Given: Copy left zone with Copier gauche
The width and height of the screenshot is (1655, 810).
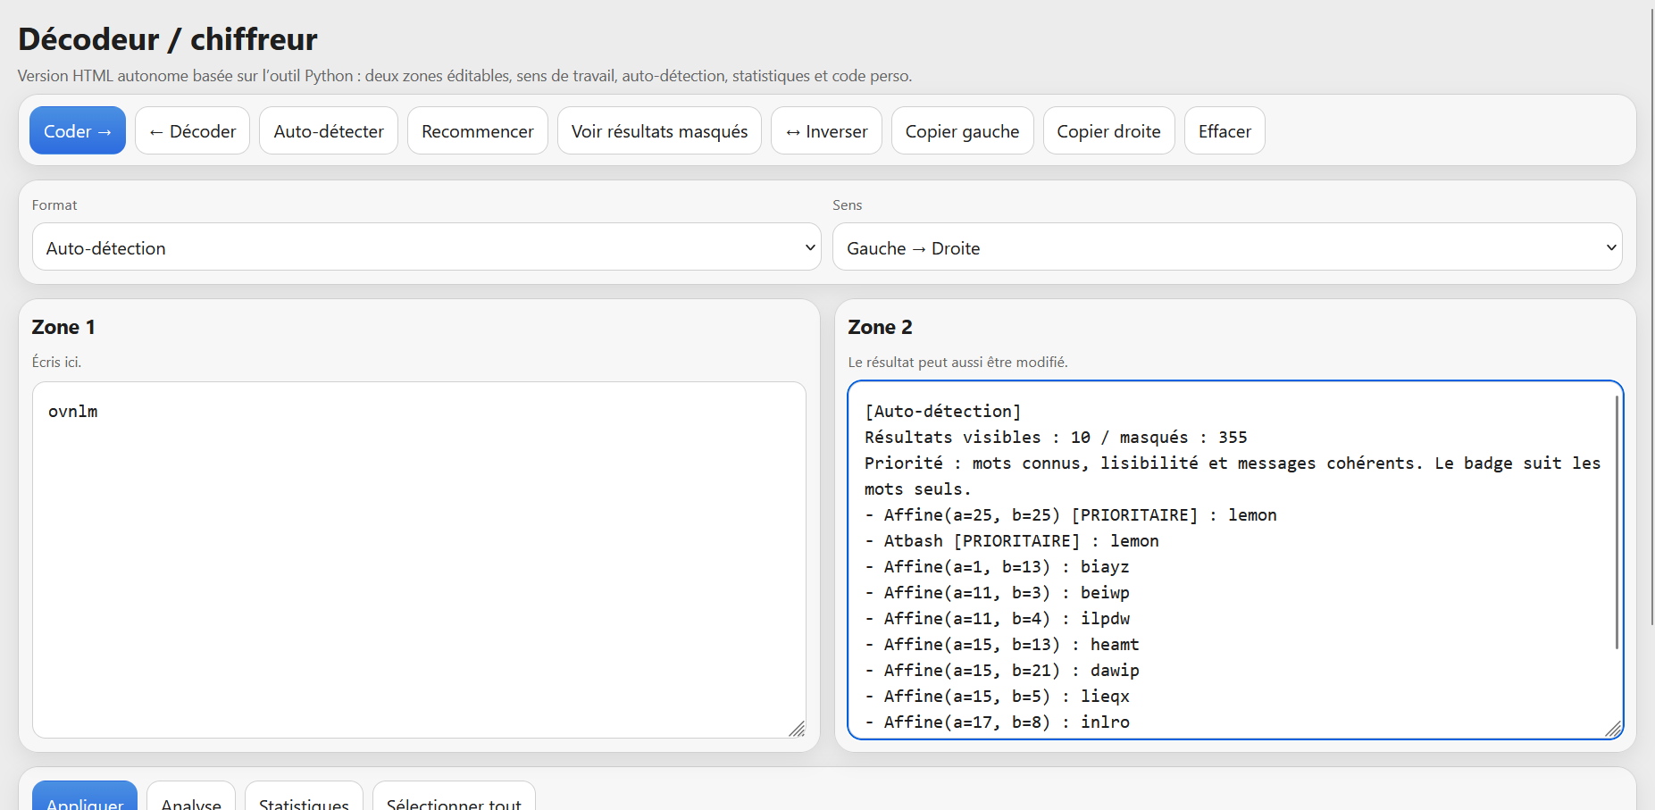Looking at the screenshot, I should tap(962, 130).
